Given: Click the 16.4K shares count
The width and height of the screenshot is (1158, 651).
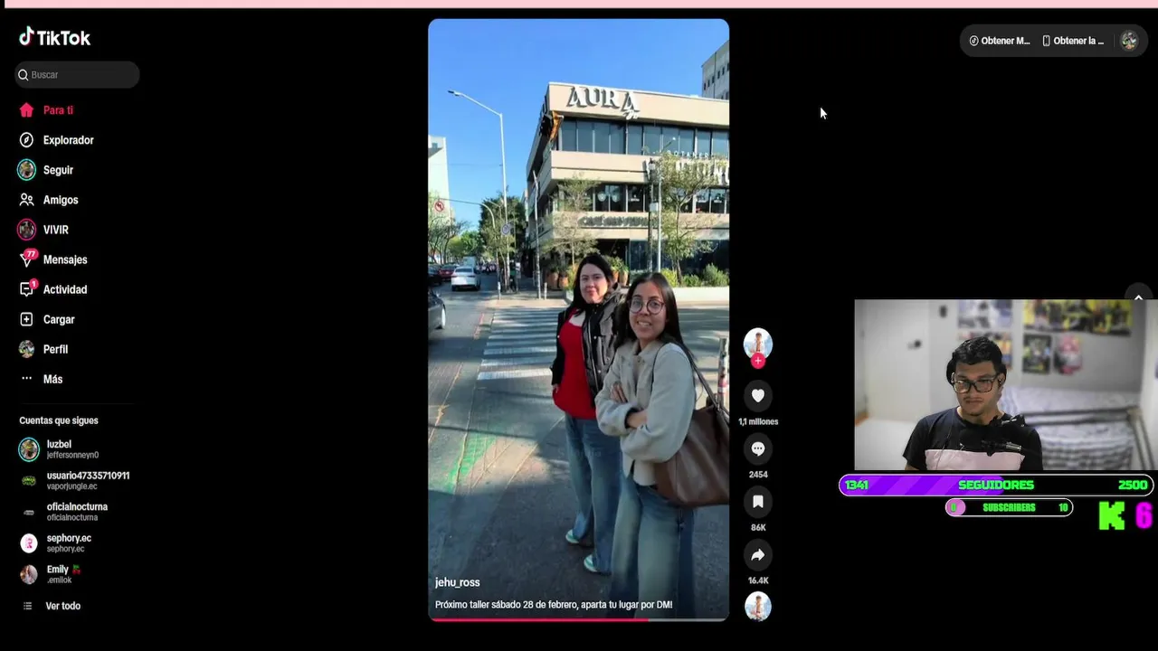Looking at the screenshot, I should pos(758,580).
